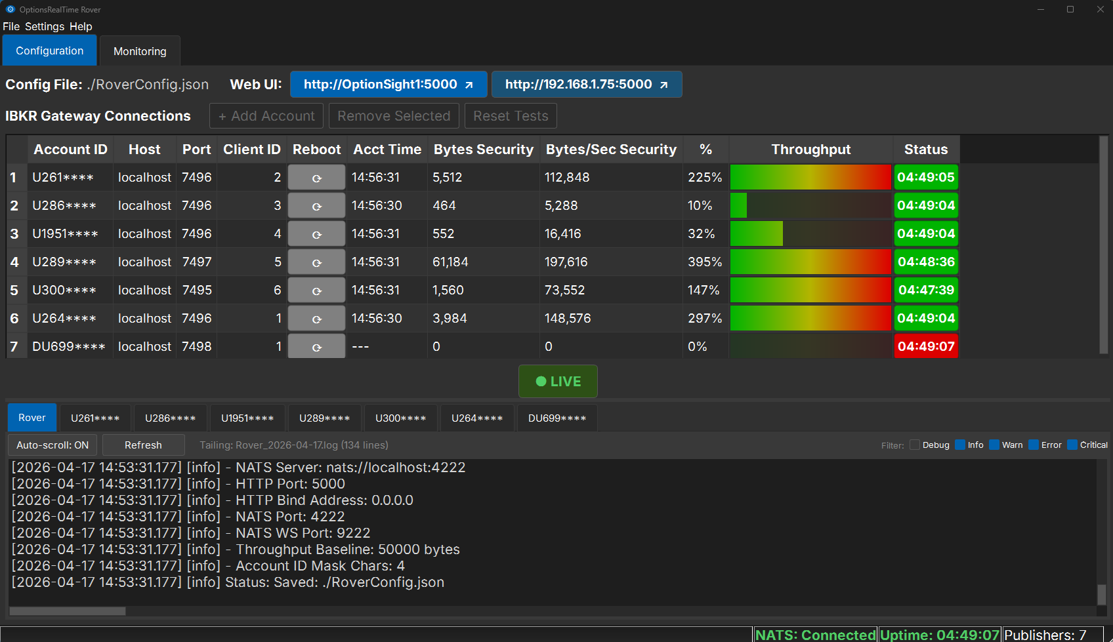Screen dimensions: 1113x642
Task: Click the throughput bar showing 32%
Action: (810, 233)
